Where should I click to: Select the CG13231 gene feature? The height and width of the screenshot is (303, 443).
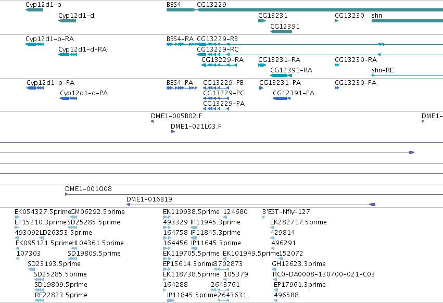click(262, 21)
